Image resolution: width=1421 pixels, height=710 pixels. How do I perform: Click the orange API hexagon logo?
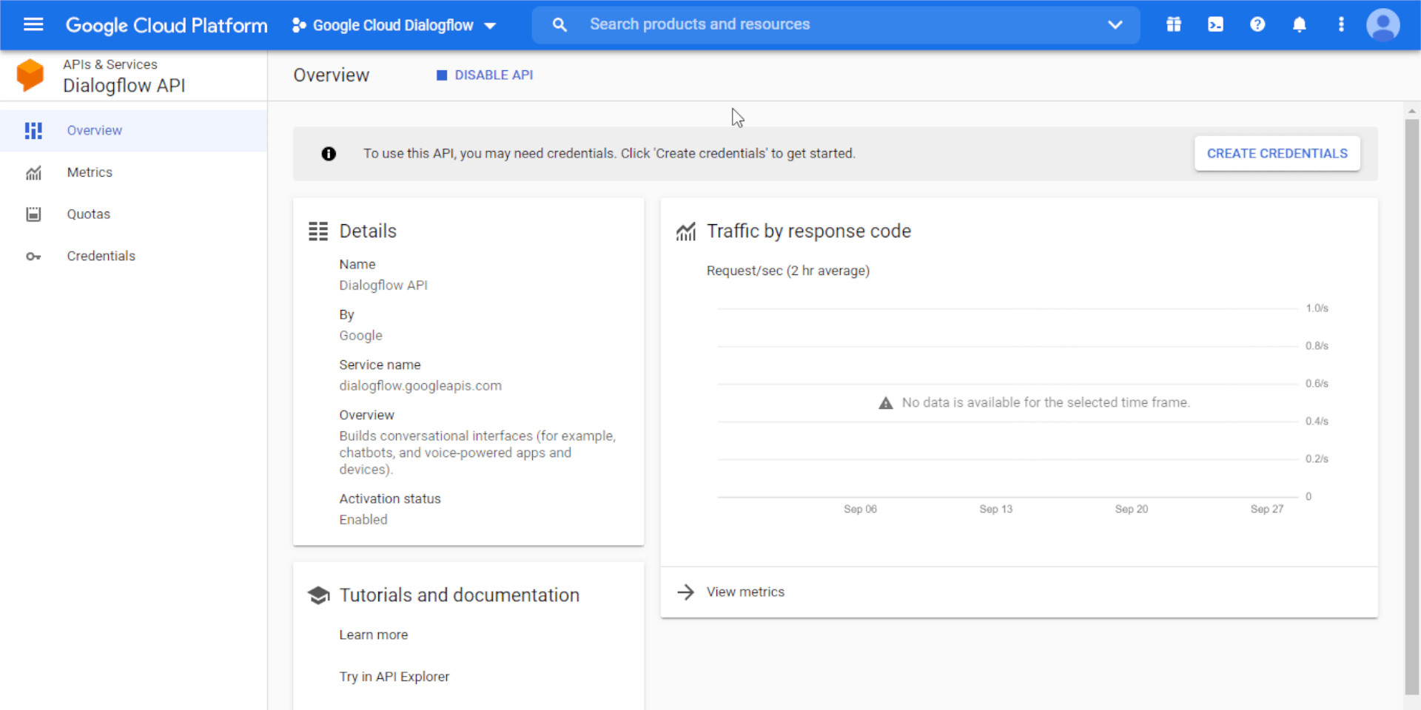[30, 75]
